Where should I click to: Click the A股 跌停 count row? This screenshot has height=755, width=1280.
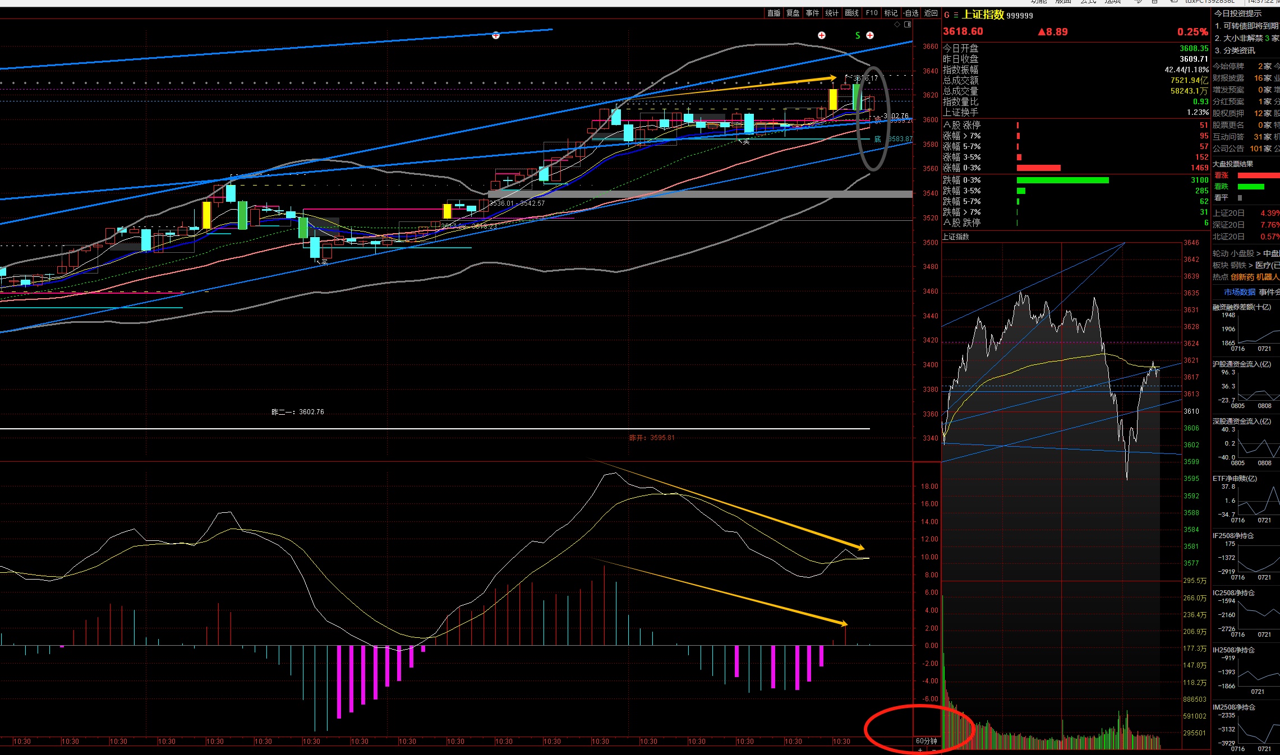pos(1075,223)
